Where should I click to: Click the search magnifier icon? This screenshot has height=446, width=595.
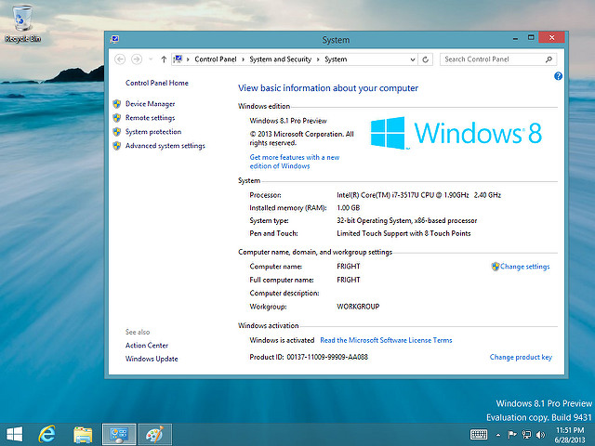pyautogui.click(x=549, y=59)
